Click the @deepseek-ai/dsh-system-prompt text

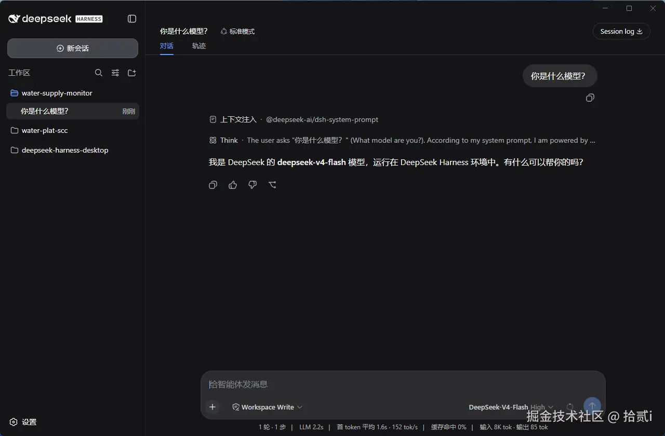point(322,119)
